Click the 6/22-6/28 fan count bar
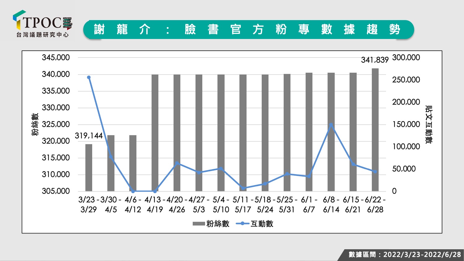The height and width of the screenshot is (261, 464). 375,130
